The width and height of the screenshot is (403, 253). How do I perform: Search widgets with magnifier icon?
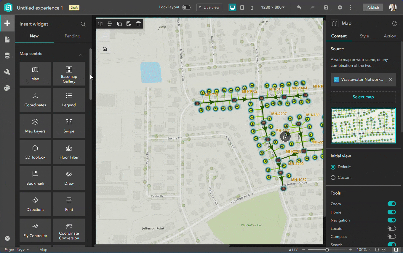(83, 24)
